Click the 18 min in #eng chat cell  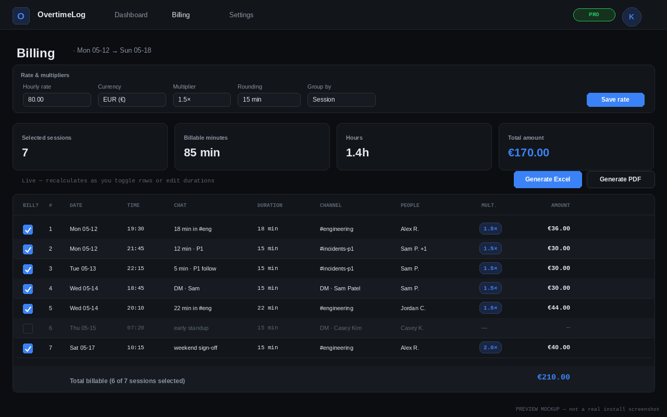193,229
